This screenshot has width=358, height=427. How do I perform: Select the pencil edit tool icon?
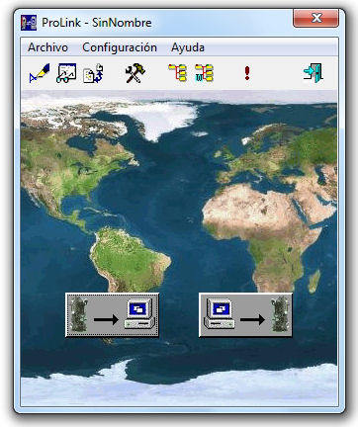(40, 73)
